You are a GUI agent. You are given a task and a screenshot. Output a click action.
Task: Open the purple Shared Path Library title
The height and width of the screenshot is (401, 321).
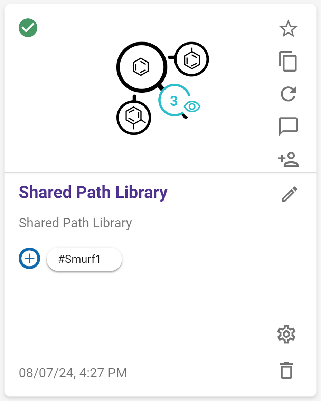point(93,192)
